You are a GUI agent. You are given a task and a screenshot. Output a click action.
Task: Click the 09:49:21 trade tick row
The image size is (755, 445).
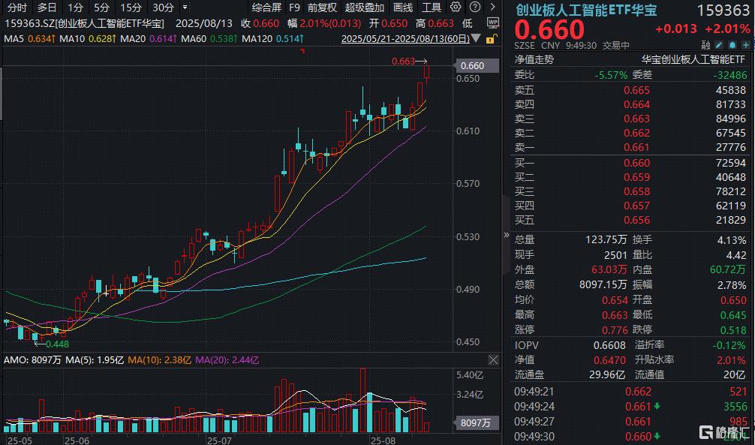point(630,392)
